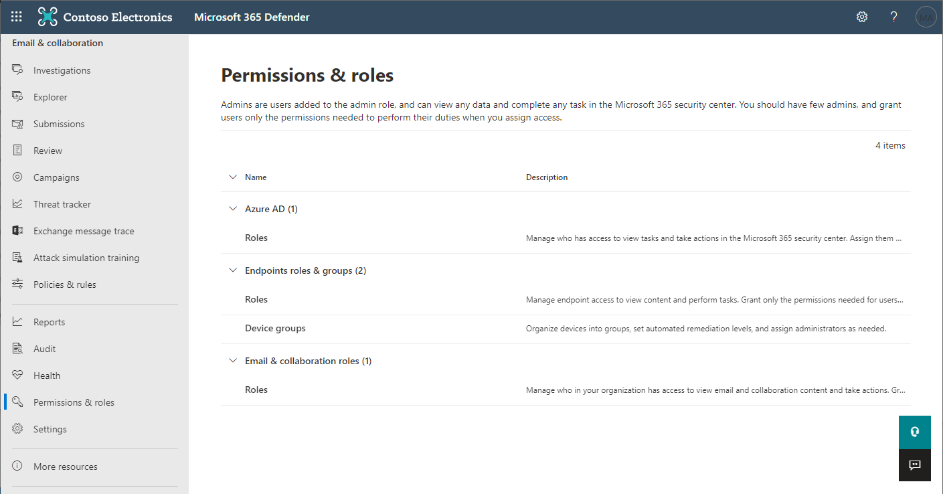The width and height of the screenshot is (943, 494).
Task: Click the Email & collaboration section heading
Action: pyautogui.click(x=58, y=43)
